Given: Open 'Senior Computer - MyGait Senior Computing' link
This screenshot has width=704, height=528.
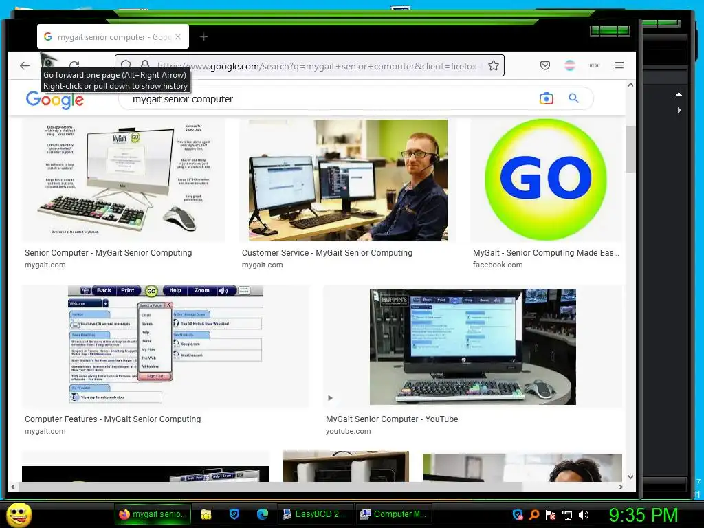Looking at the screenshot, I should coord(108,253).
